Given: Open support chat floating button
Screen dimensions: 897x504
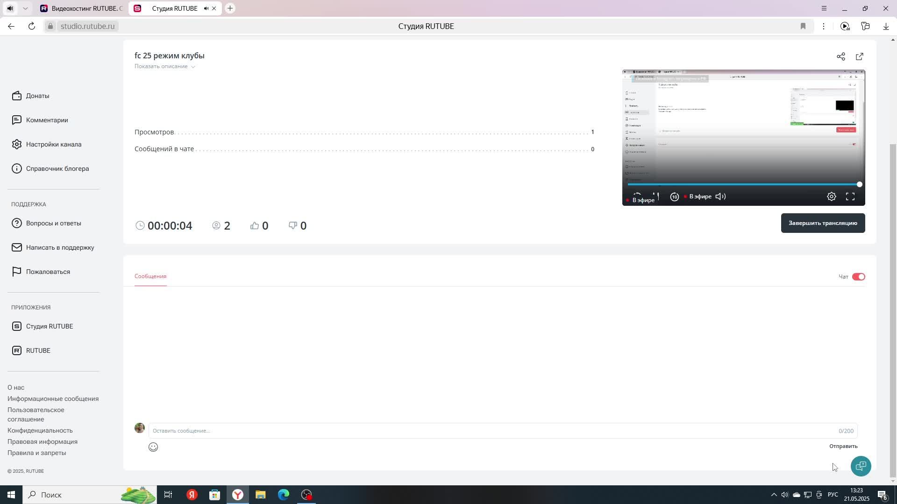Looking at the screenshot, I should 861,466.
